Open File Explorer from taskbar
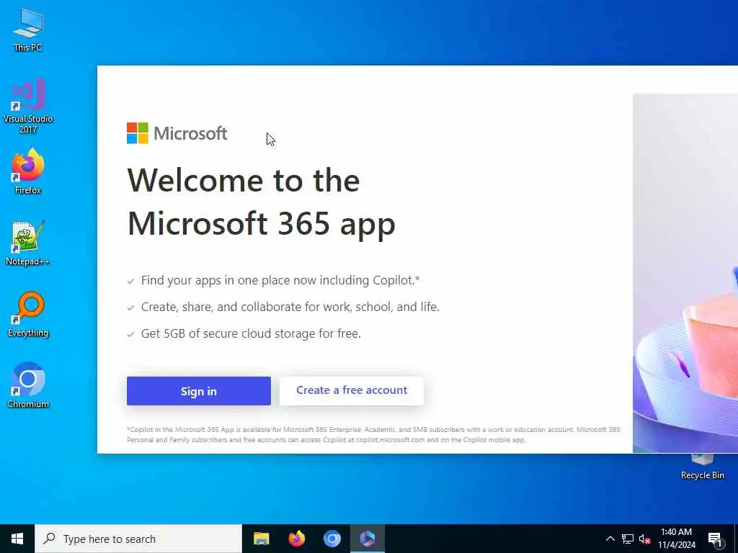Viewport: 738px width, 553px height. [x=261, y=539]
